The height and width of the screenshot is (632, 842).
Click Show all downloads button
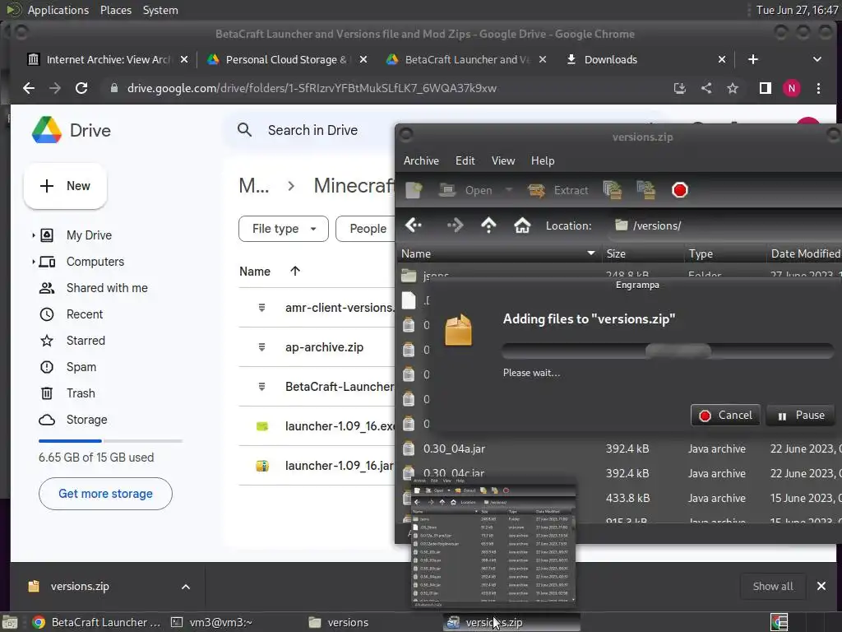tap(773, 586)
